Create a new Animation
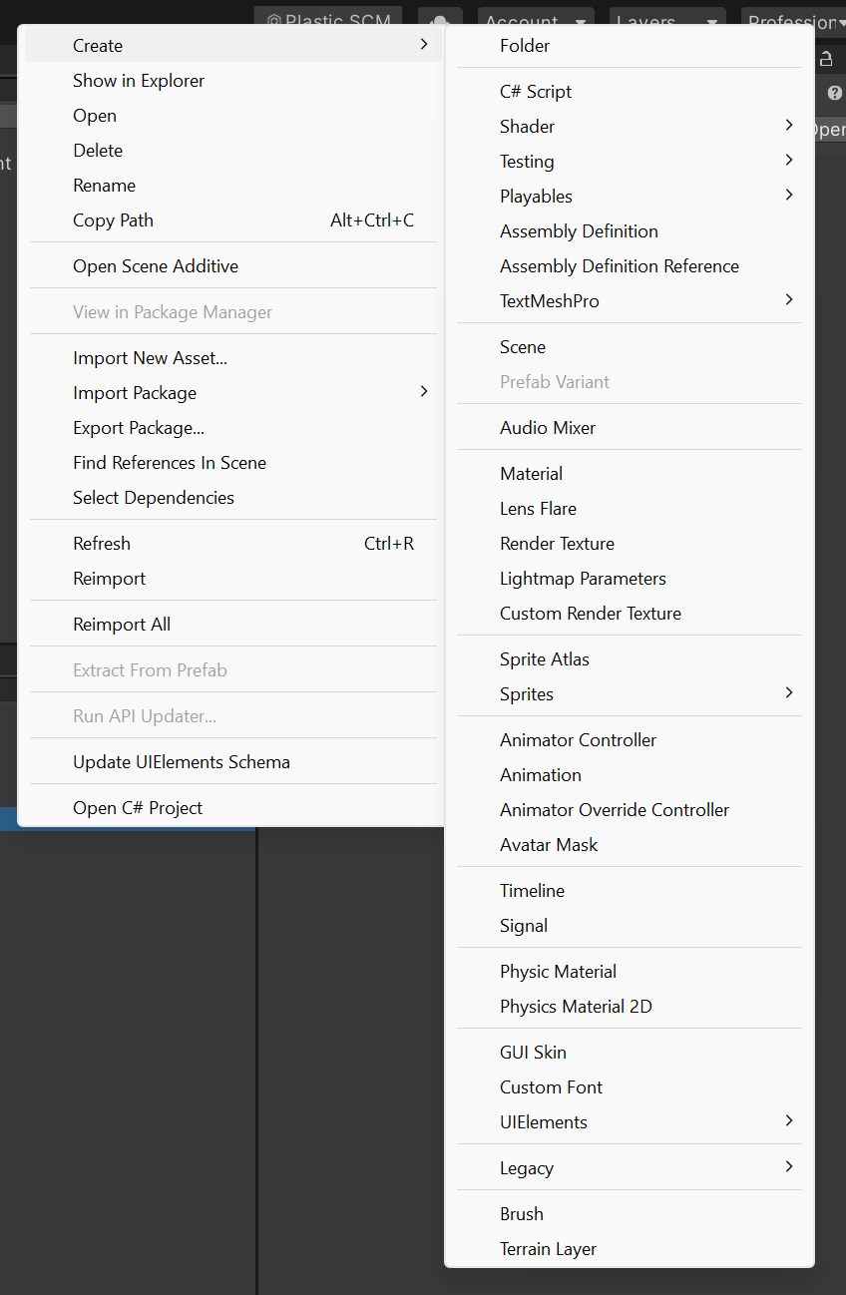 coord(630,775)
